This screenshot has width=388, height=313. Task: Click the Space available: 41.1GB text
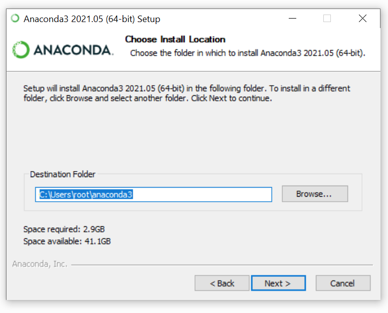[x=67, y=241]
